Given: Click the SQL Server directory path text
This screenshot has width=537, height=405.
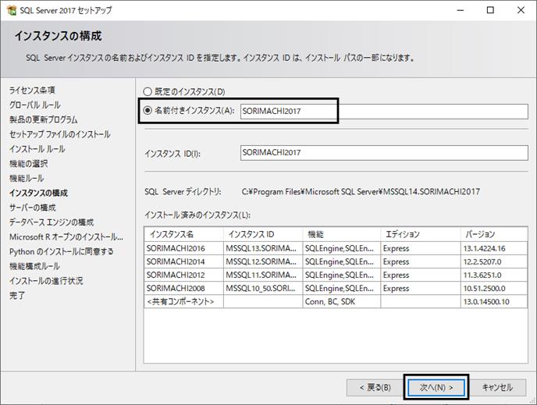Looking at the screenshot, I should 361,192.
